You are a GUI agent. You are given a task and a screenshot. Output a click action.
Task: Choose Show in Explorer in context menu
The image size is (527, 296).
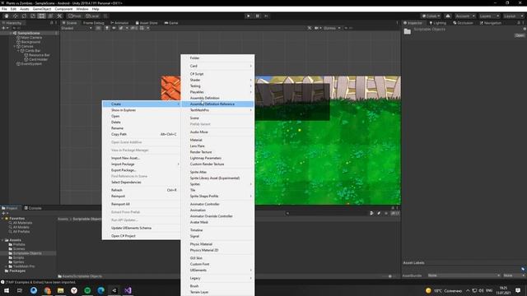[x=141, y=110]
